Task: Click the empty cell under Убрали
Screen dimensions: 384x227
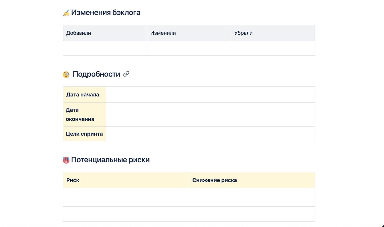Action: click(273, 48)
